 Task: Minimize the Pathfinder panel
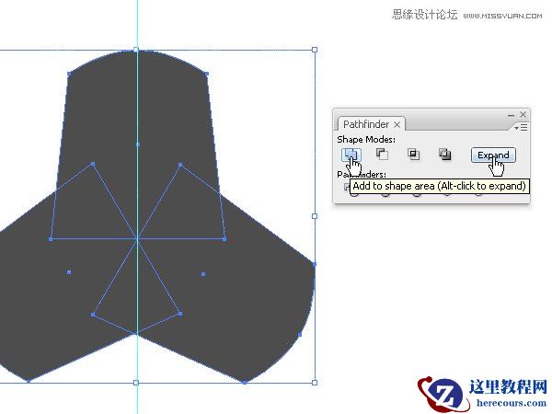click(511, 115)
